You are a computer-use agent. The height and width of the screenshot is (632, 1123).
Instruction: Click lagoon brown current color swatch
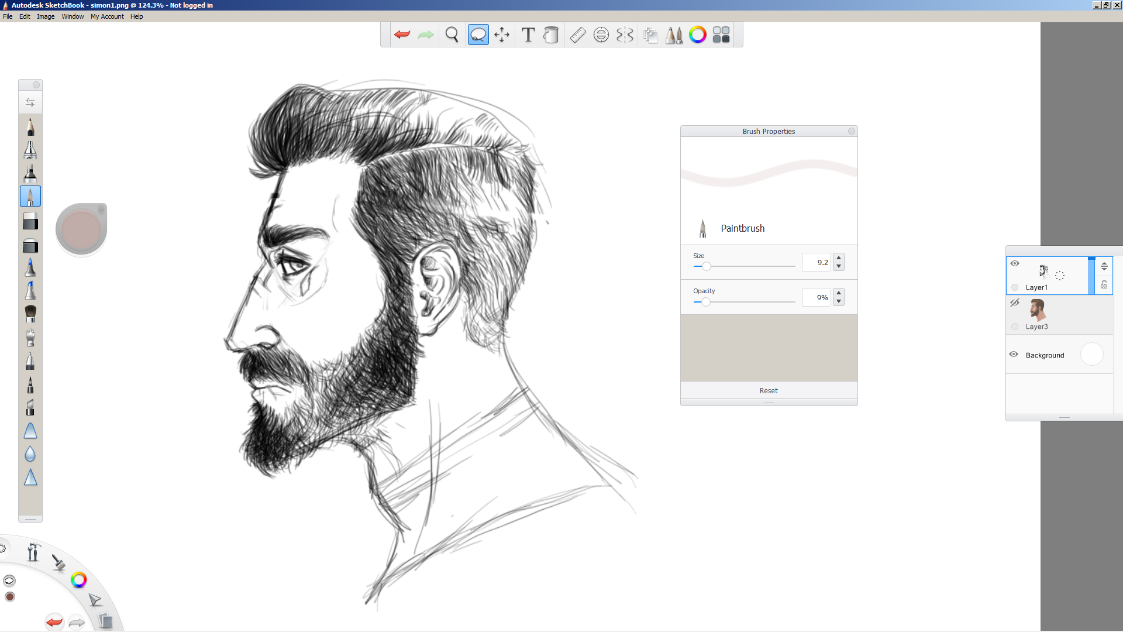pos(9,597)
